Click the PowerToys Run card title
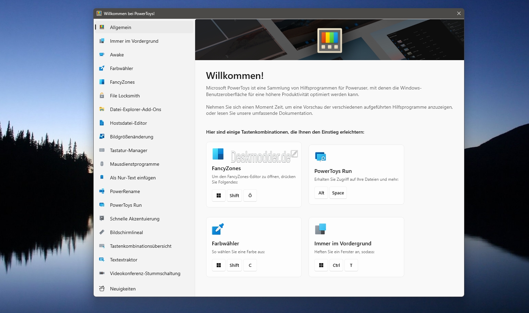This screenshot has width=529, height=313. point(333,171)
